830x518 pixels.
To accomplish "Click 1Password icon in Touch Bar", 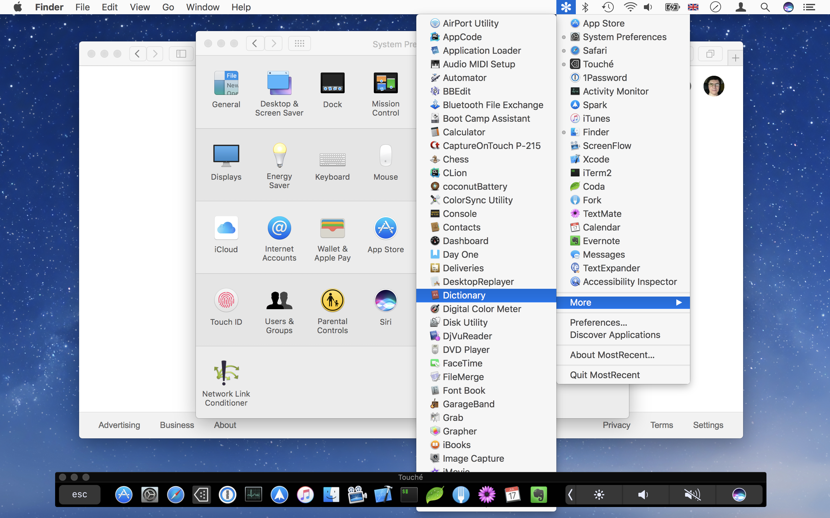I will coord(227,494).
